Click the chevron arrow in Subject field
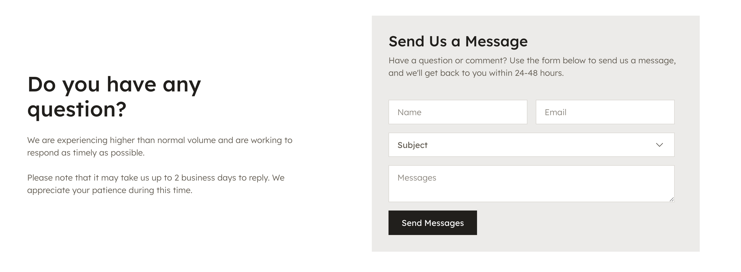The height and width of the screenshot is (272, 741). click(x=659, y=145)
